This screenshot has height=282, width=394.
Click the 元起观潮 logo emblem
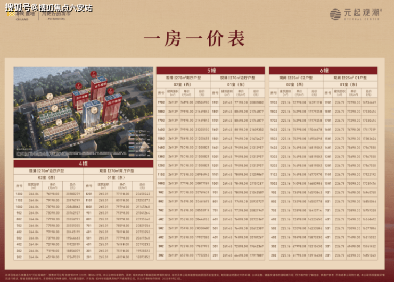[x=335, y=14]
